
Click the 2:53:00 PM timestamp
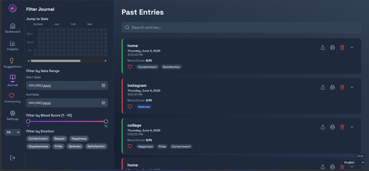[136, 134]
